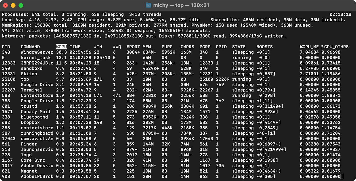Click the terminal cursor block at the end
The image size is (356, 181).
(342, 176)
